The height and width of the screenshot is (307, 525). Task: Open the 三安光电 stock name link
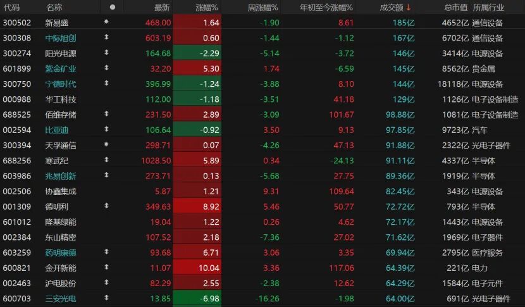[x=61, y=299]
